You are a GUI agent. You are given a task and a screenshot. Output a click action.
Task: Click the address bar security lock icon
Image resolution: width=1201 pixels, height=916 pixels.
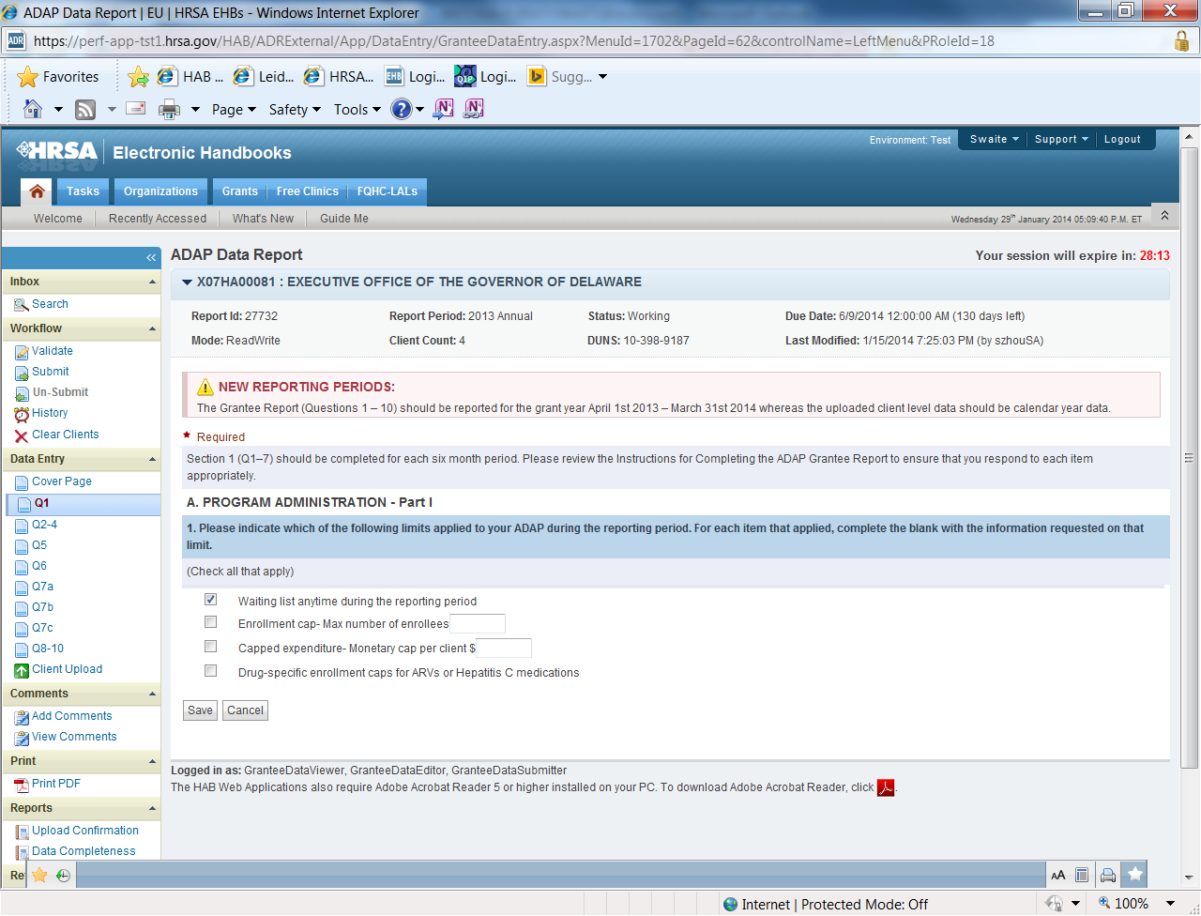(x=1182, y=41)
